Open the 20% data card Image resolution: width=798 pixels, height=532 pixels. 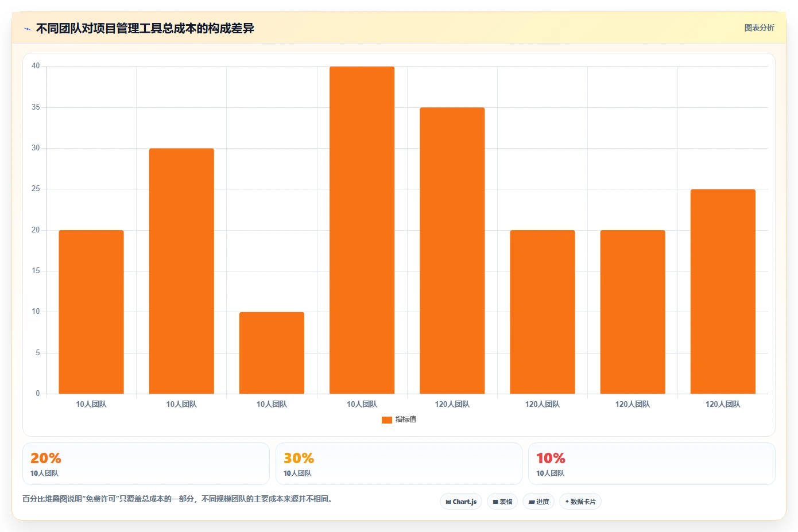(146, 464)
